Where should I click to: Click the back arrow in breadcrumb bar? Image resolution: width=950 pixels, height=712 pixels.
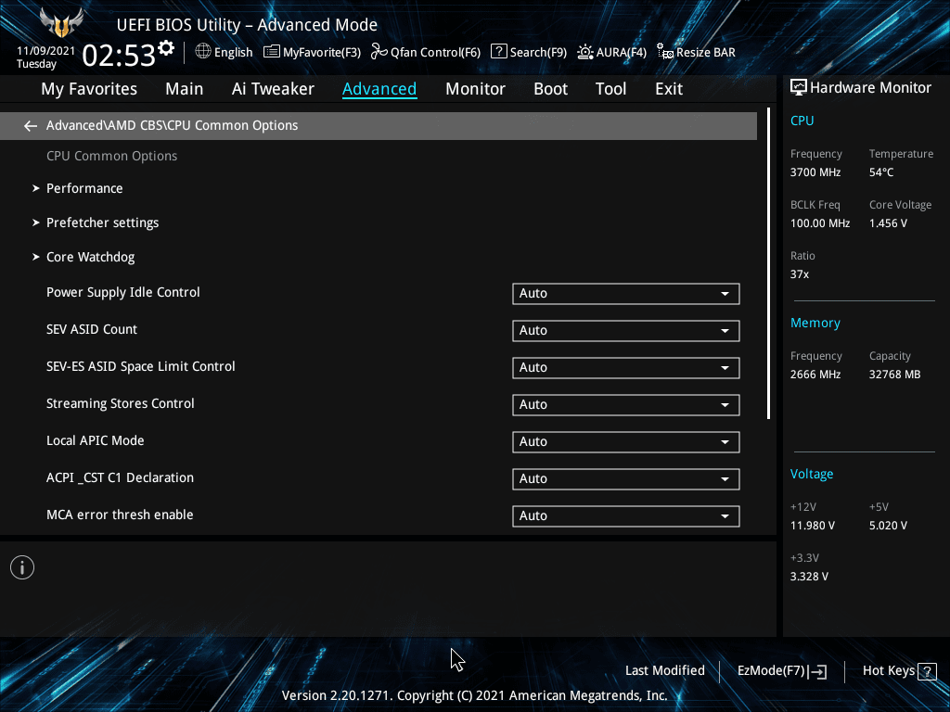(x=31, y=125)
